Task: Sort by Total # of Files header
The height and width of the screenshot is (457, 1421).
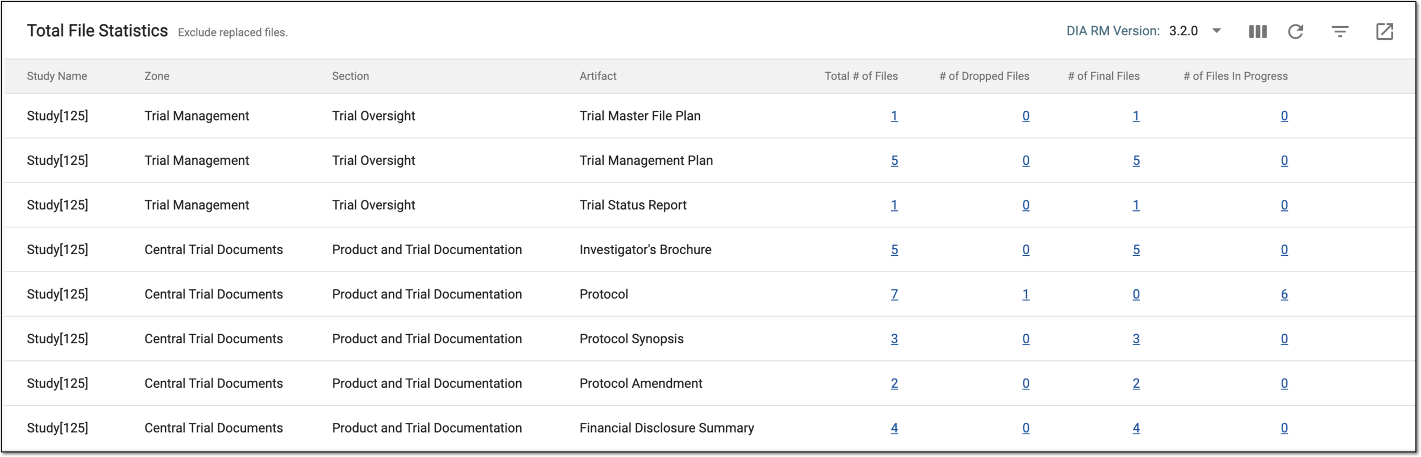Action: coord(861,76)
